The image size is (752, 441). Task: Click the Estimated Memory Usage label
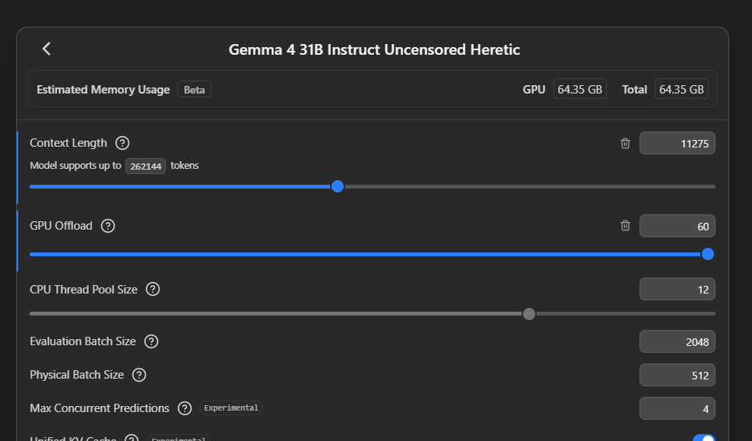tap(103, 90)
